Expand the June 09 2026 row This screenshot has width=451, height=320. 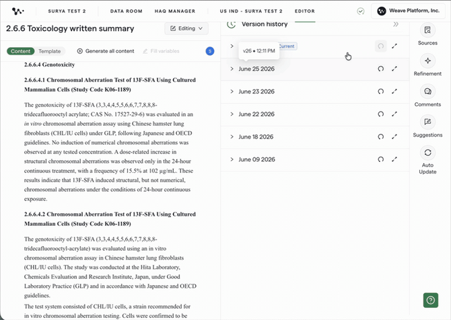232,159
